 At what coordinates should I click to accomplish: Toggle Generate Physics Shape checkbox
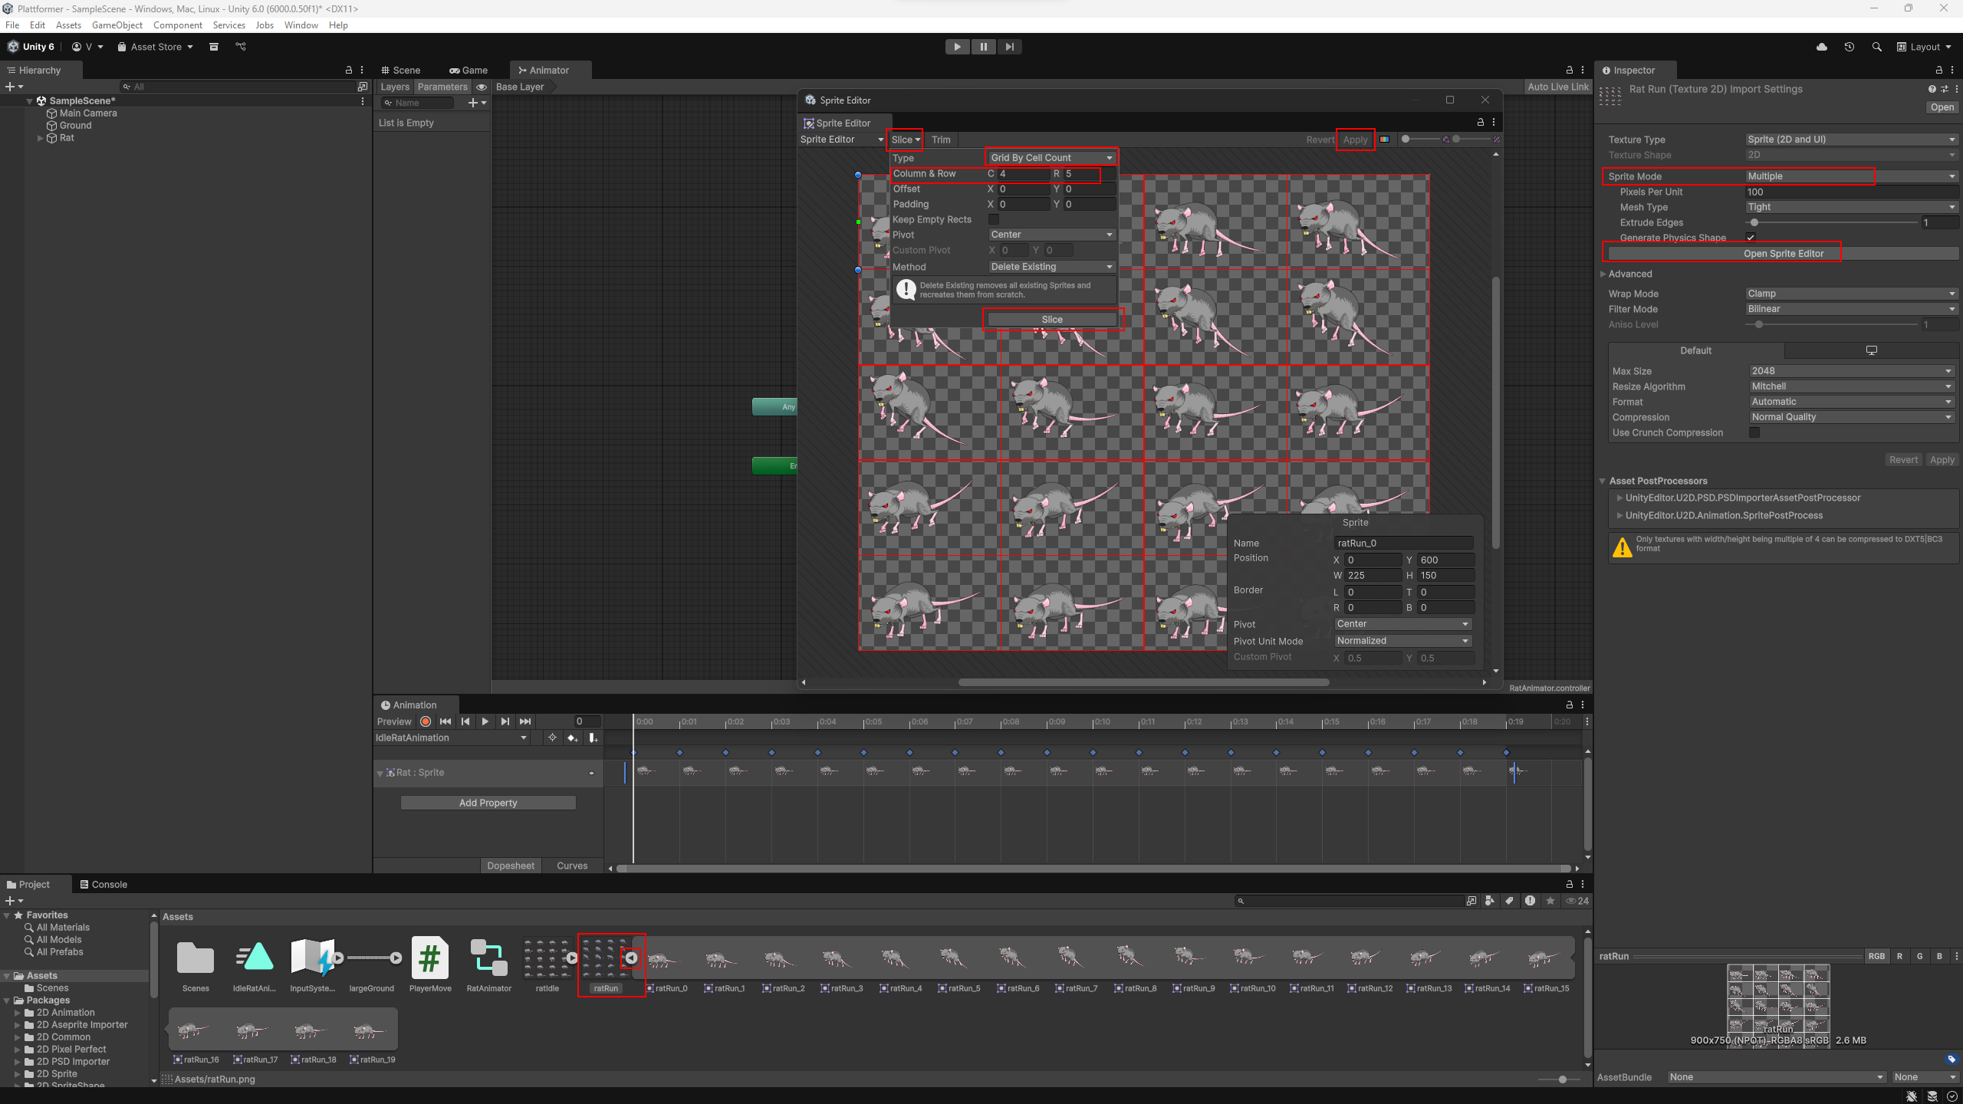tap(1751, 237)
